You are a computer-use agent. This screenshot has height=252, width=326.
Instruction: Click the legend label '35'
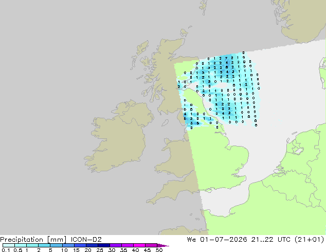pyautogui.click(x=123, y=250)
